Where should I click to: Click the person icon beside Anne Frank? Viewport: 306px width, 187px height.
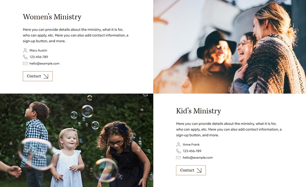[178, 145]
